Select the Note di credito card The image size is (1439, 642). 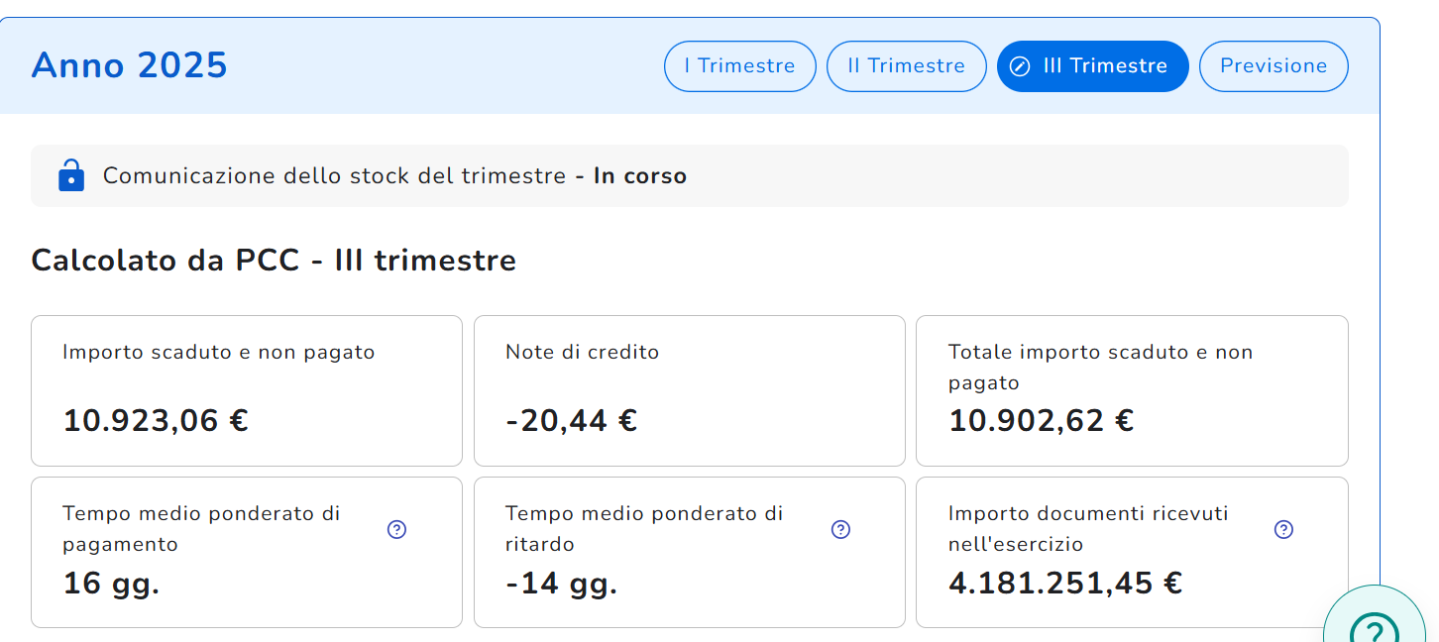[689, 390]
